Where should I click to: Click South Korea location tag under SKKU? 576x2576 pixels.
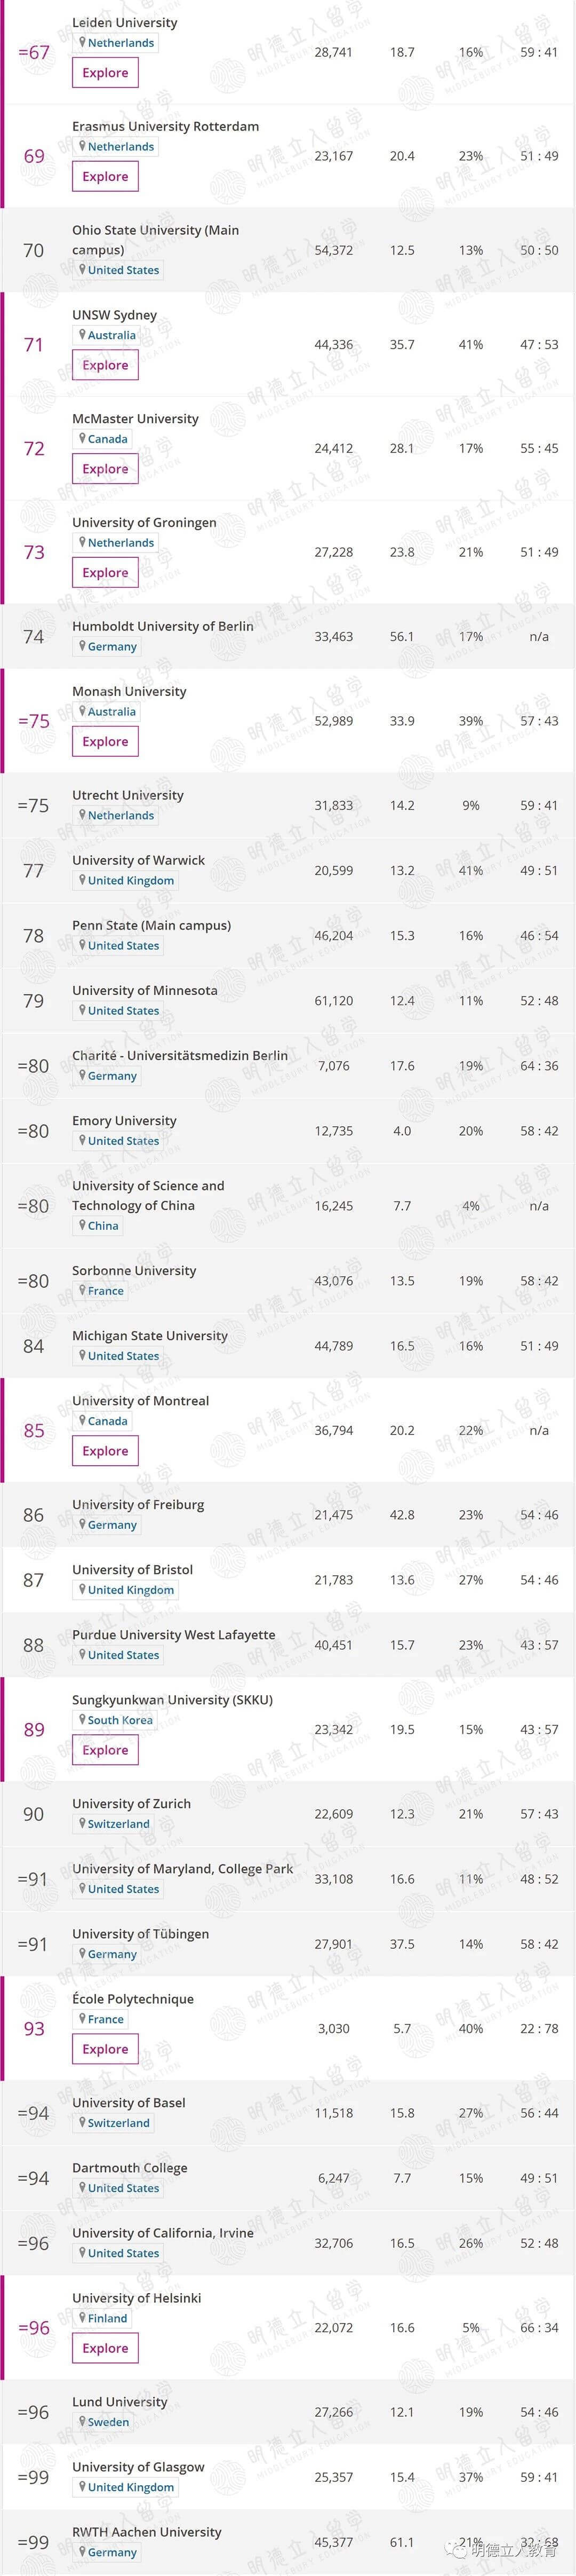[116, 1721]
